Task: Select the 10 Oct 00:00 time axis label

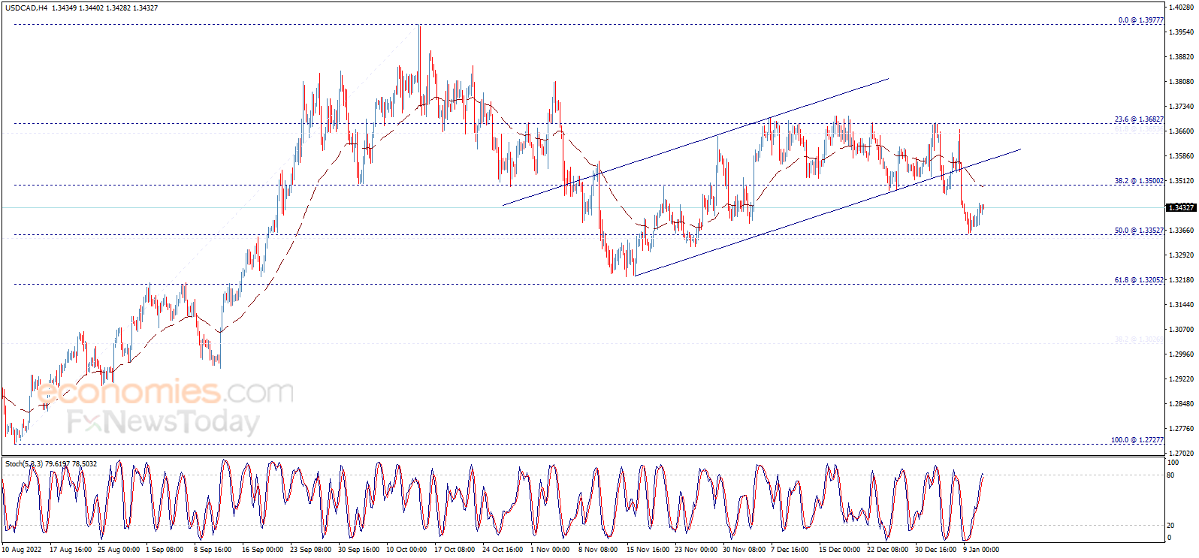Action: [406, 550]
